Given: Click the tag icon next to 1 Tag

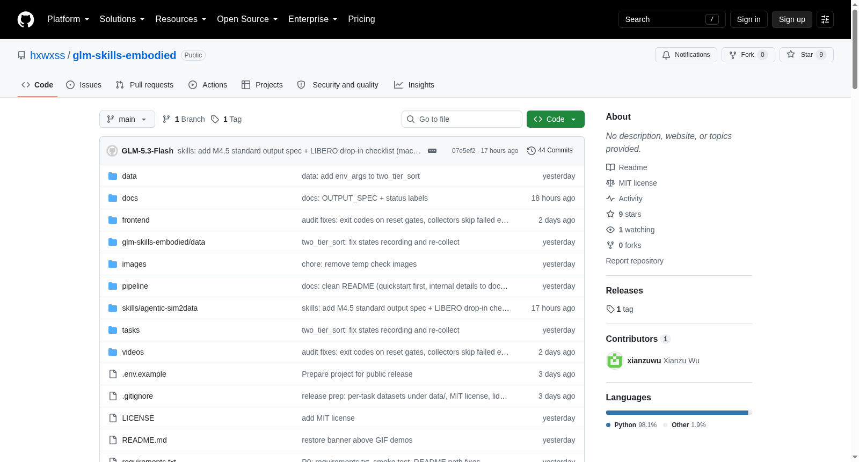Looking at the screenshot, I should click(215, 119).
